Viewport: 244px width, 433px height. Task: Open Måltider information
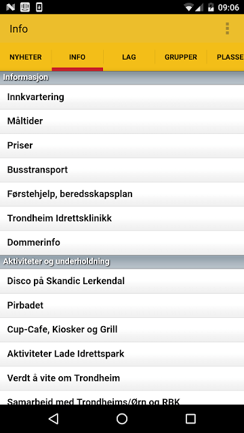coord(122,121)
